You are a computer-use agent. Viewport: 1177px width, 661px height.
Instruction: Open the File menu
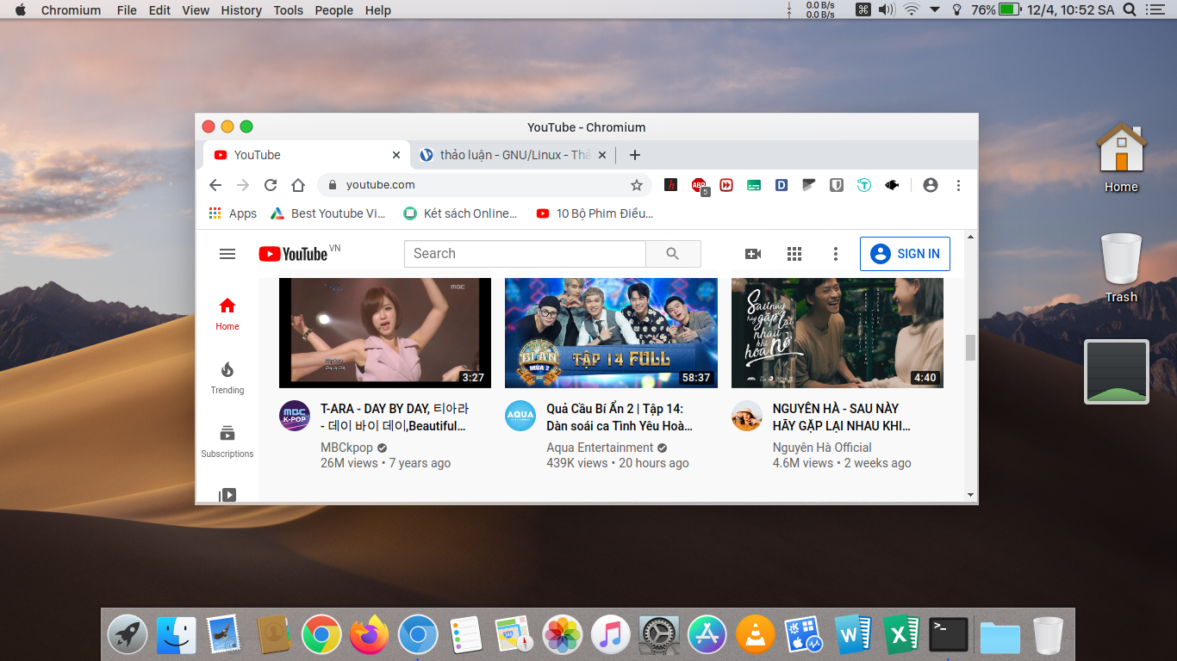pyautogui.click(x=127, y=10)
